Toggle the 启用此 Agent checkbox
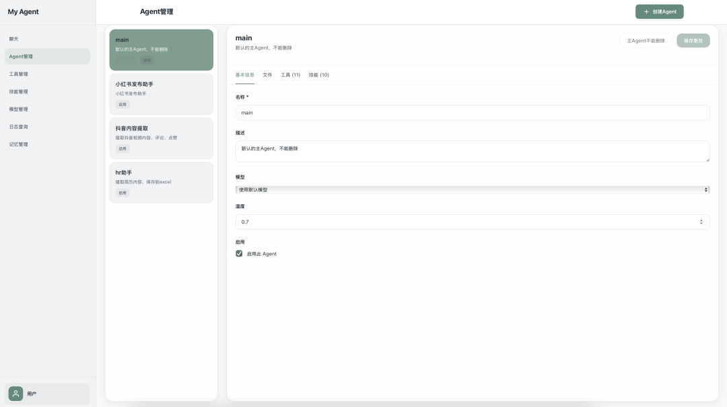 [x=239, y=254]
